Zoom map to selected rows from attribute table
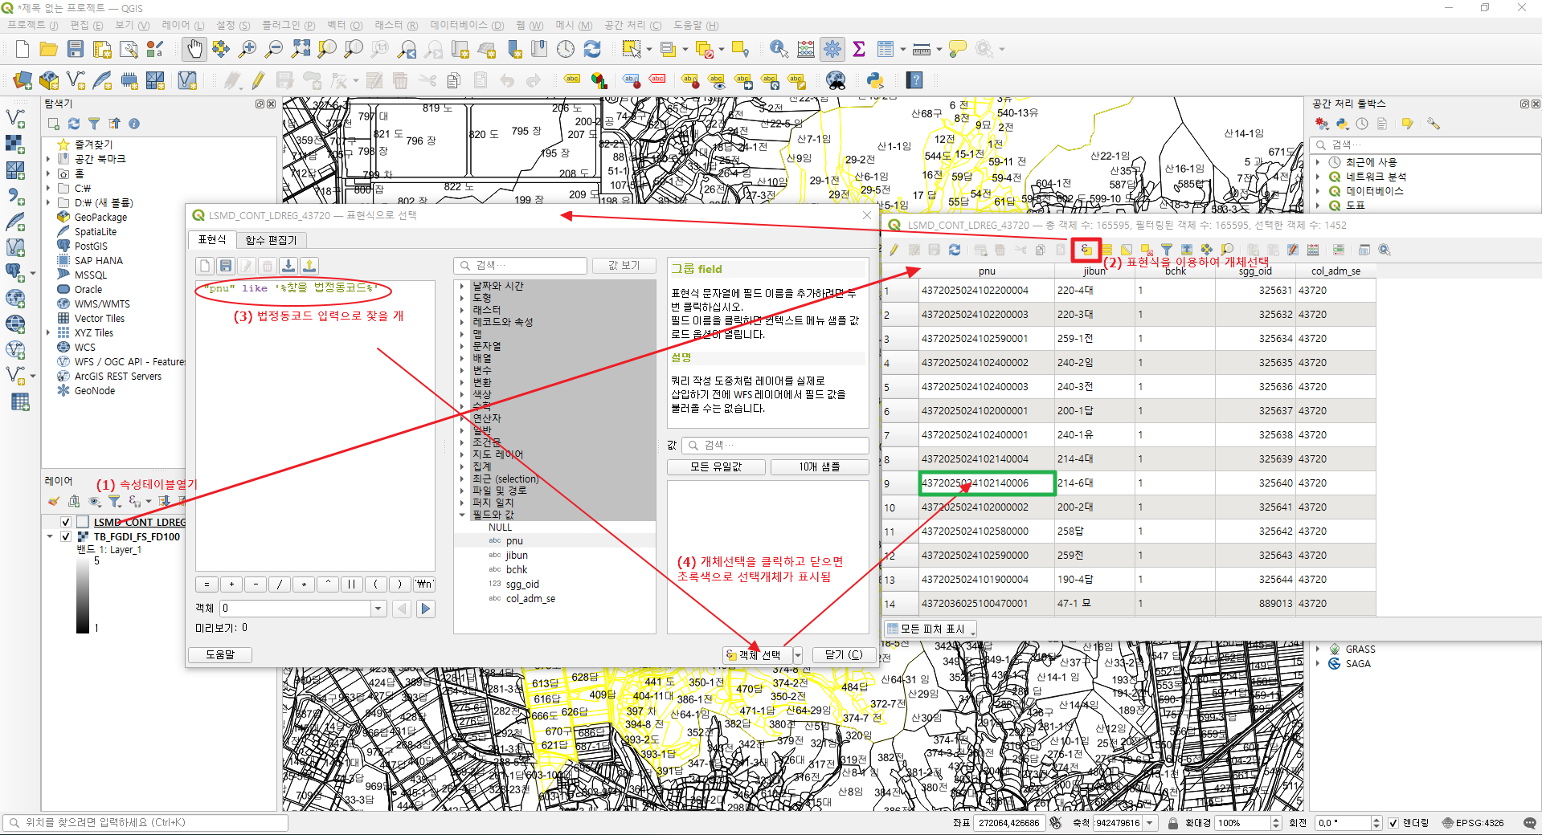1542x835 pixels. click(x=1227, y=250)
